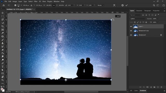Select the Zoom tool in toolbar
Image resolution: width=166 pixels, height=93 pixels.
point(3,80)
